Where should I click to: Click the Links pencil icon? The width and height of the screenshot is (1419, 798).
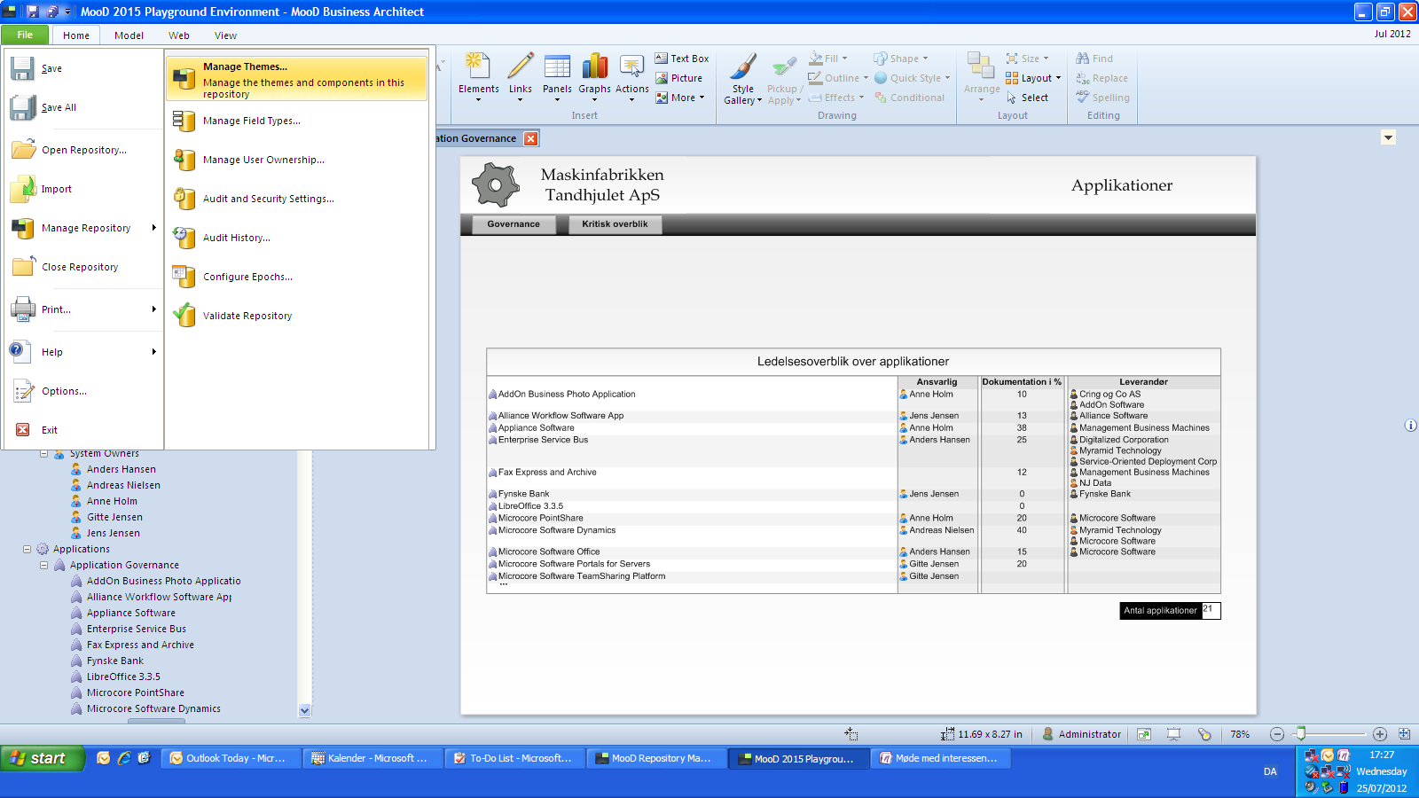coord(521,68)
